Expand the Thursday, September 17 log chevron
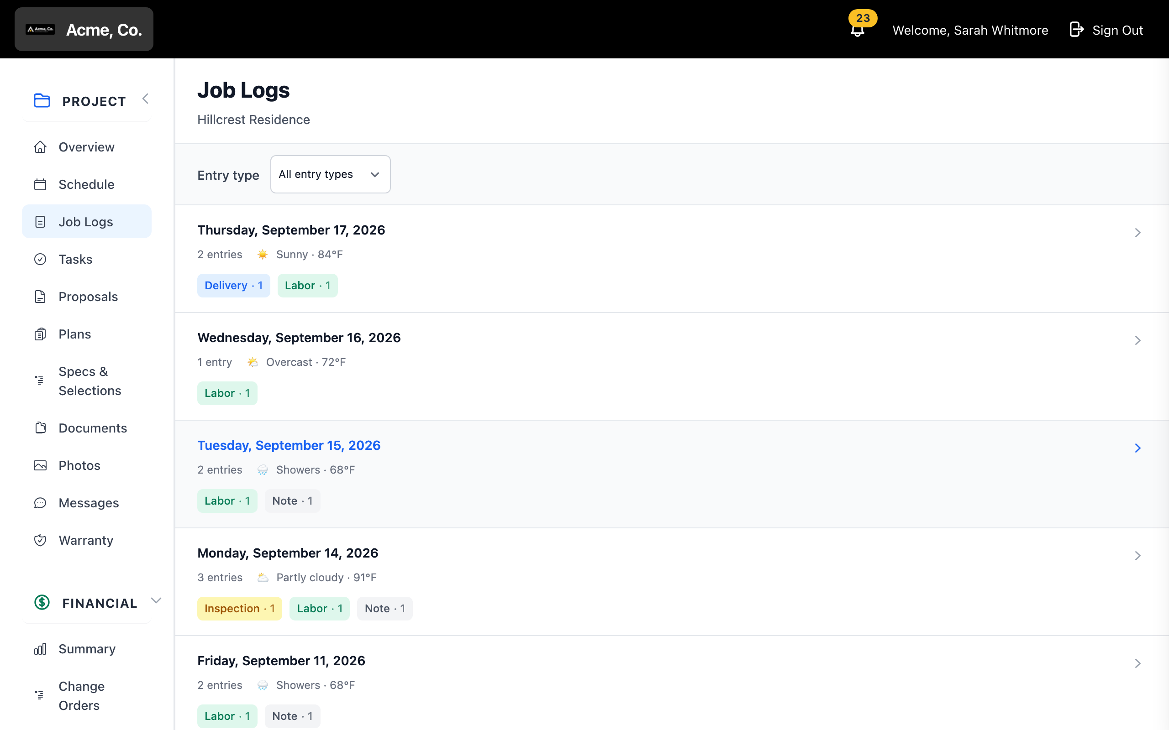Image resolution: width=1169 pixels, height=730 pixels. [1137, 233]
